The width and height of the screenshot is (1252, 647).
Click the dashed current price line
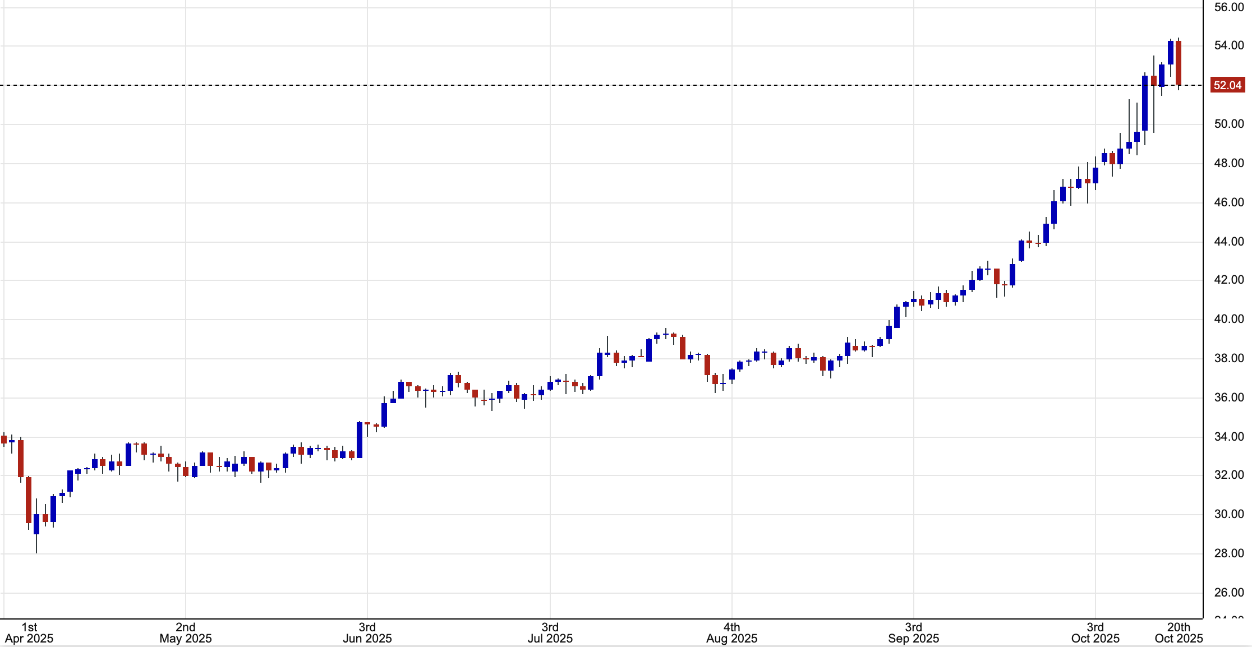pyautogui.click(x=561, y=85)
